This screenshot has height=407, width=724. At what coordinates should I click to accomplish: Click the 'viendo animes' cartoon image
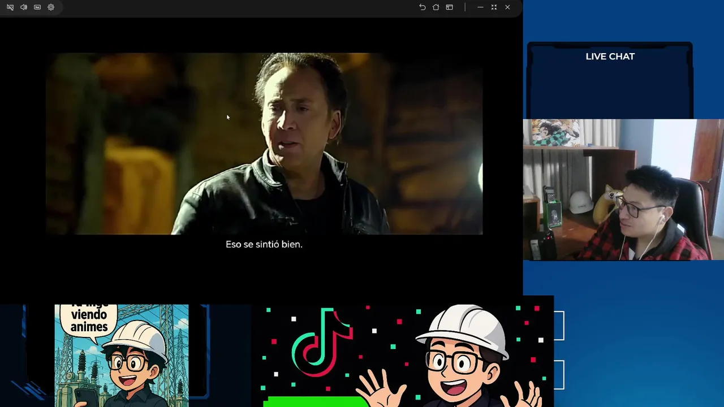pyautogui.click(x=122, y=356)
